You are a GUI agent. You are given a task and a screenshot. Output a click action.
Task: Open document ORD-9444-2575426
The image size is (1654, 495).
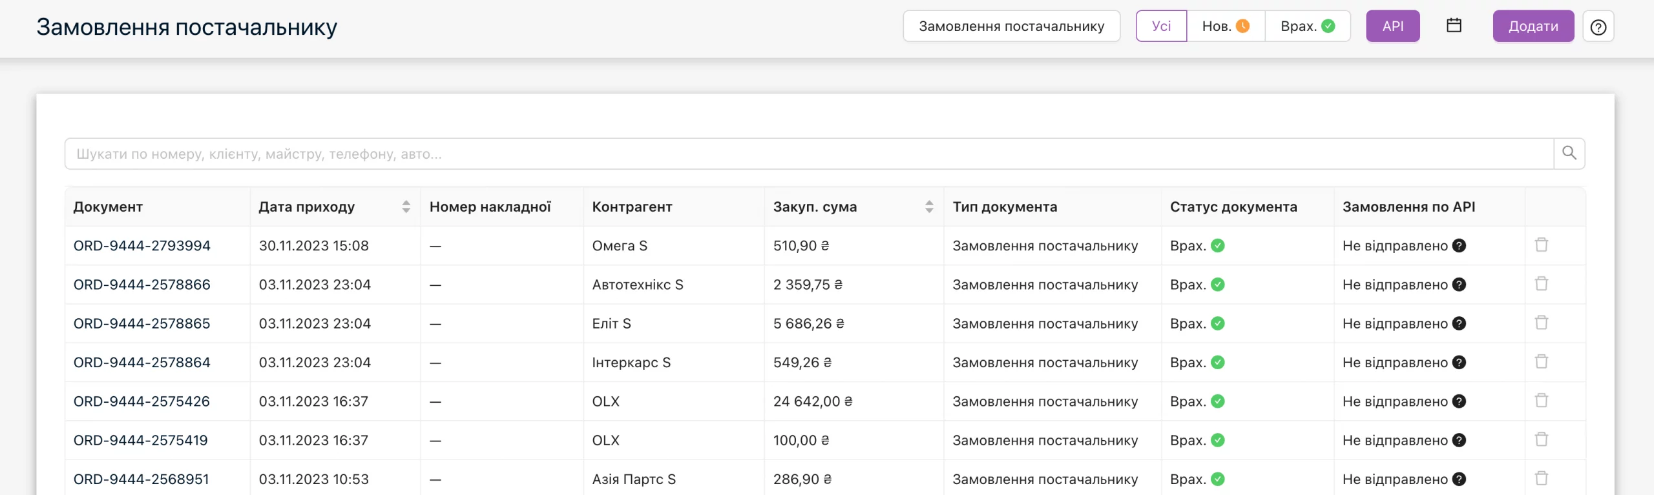(142, 401)
